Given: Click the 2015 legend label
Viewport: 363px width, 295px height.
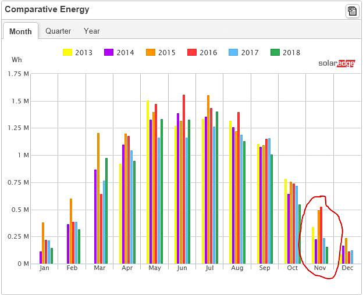Looking at the screenshot, I should [x=167, y=53].
